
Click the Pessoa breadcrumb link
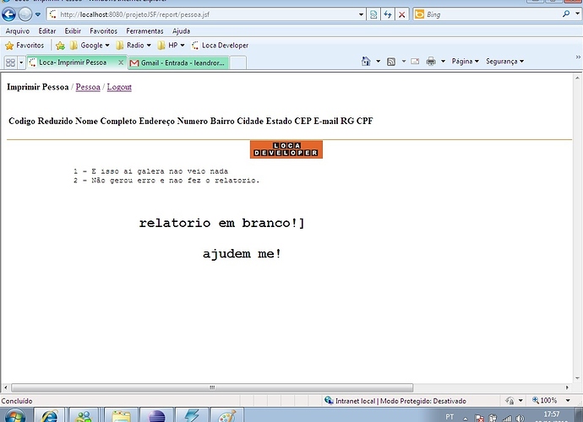[88, 87]
